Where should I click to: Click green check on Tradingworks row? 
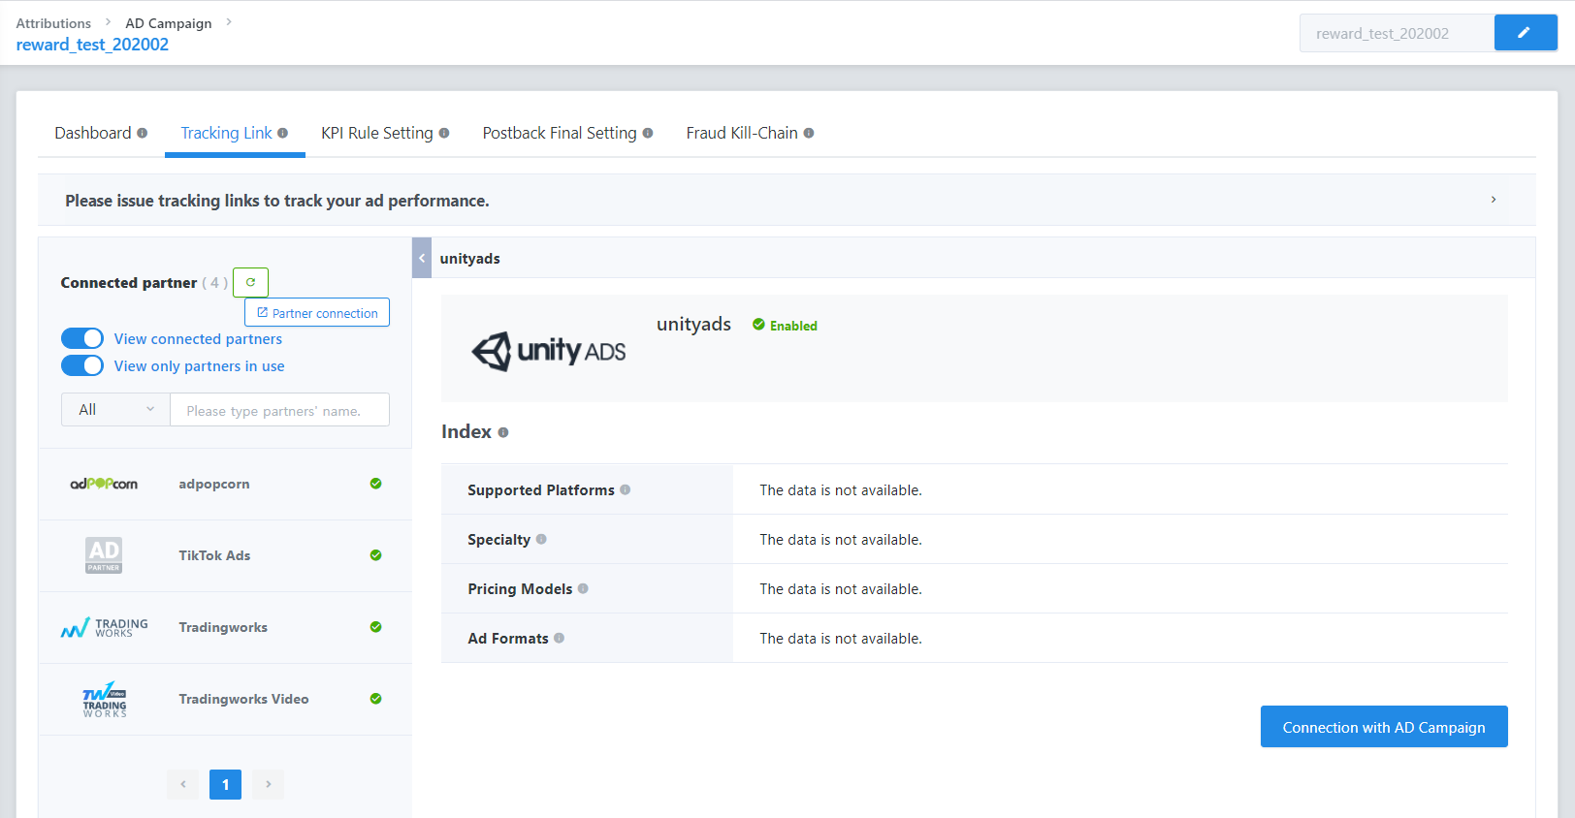[376, 627]
